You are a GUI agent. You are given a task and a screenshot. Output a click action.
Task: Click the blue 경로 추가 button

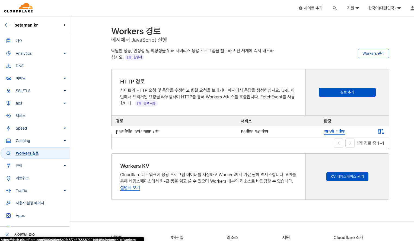coord(347,92)
